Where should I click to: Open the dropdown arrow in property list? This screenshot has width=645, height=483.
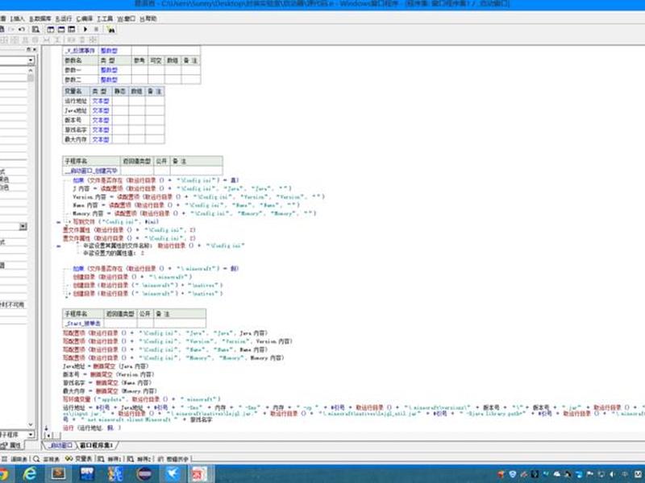[x=23, y=226]
